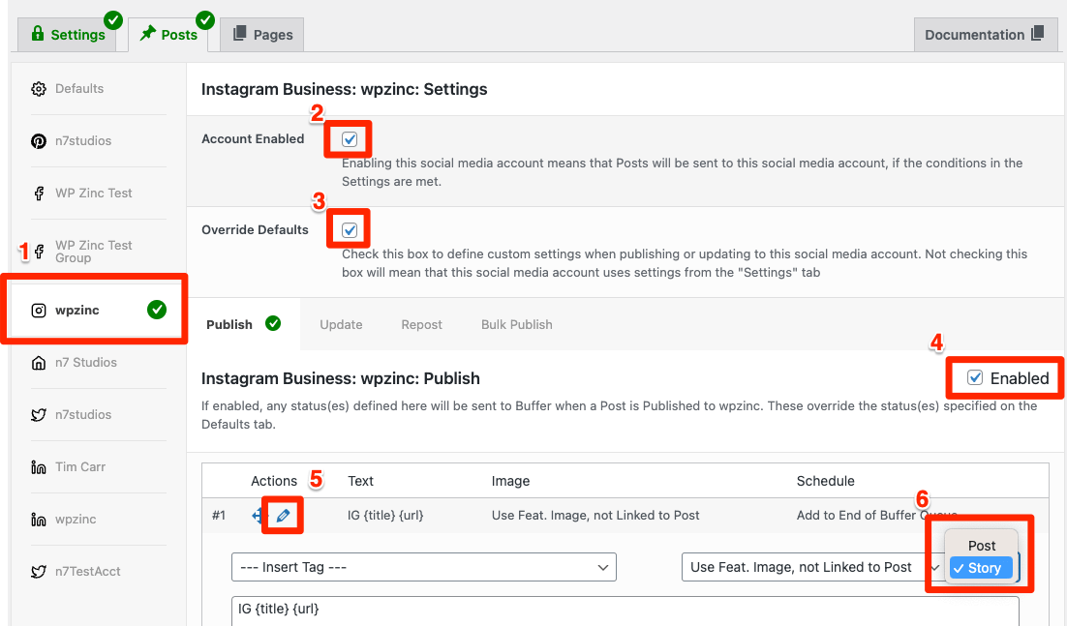
Task: Click the home icon beside n7 Studios
Action: [39, 363]
